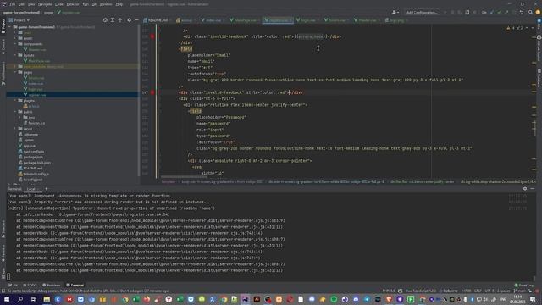Click the terminal input cursor line
The height and width of the screenshot is (305, 542).
(8, 277)
